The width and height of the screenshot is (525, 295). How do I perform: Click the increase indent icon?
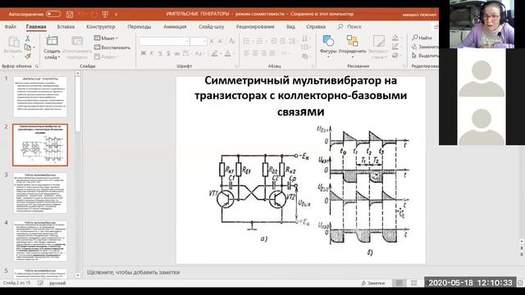(x=282, y=41)
